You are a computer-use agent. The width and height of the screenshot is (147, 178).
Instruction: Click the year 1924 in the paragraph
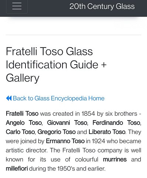point(99,141)
